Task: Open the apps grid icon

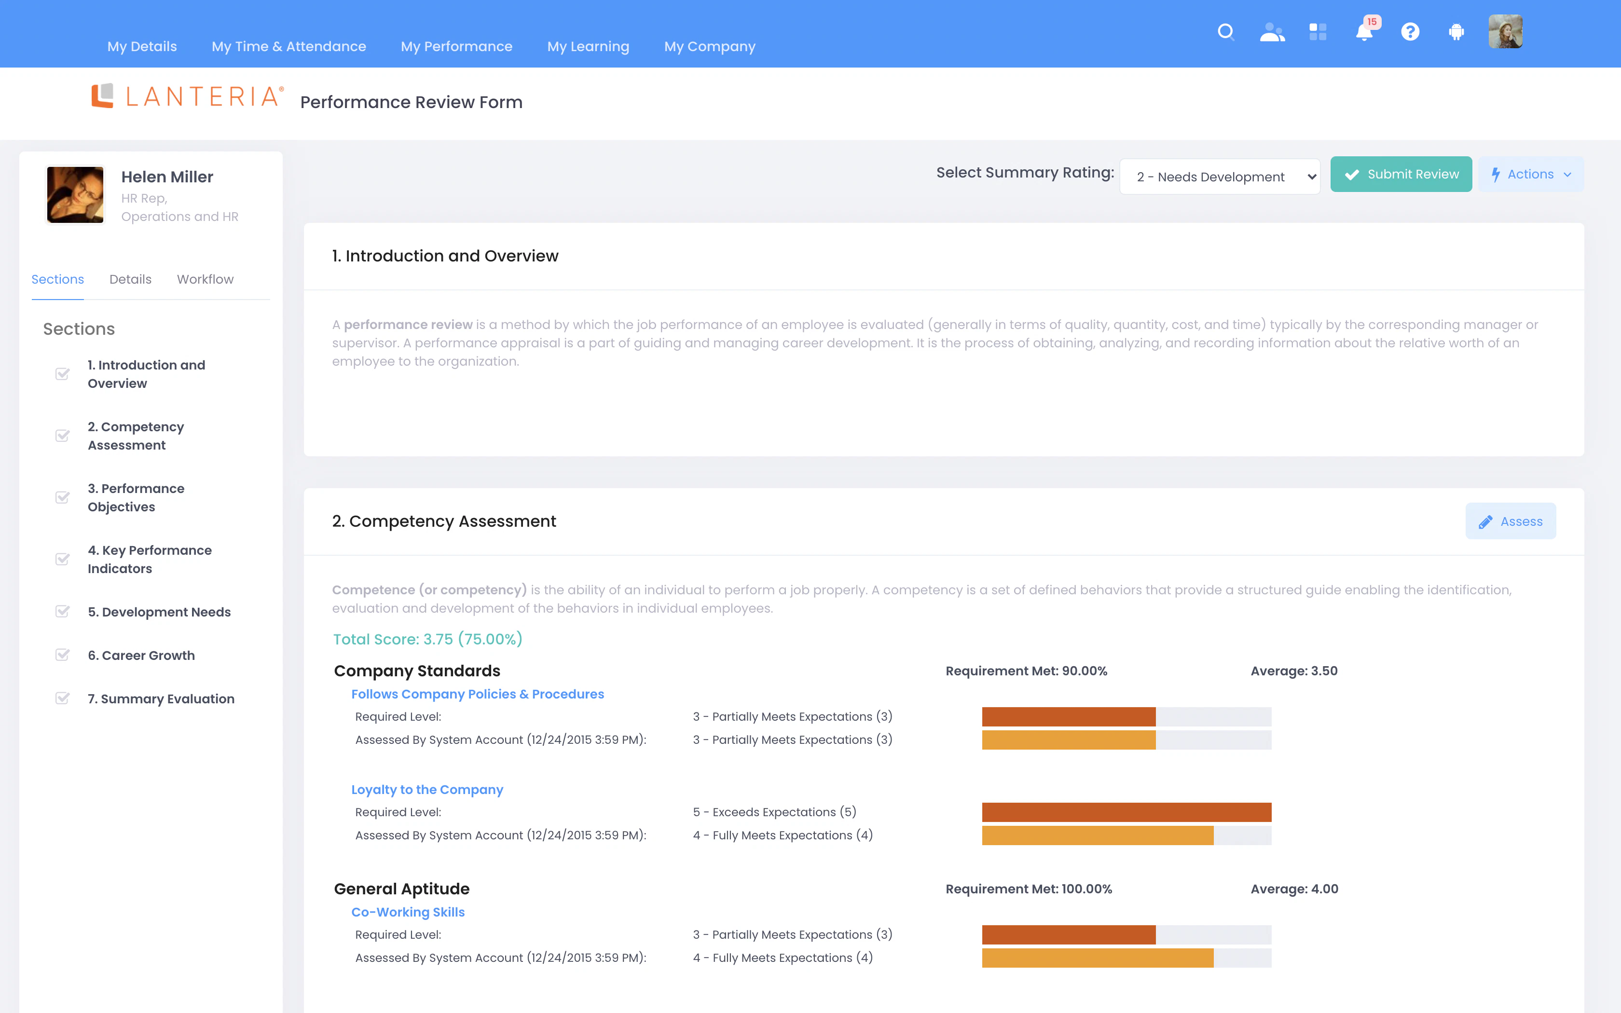Action: tap(1317, 31)
